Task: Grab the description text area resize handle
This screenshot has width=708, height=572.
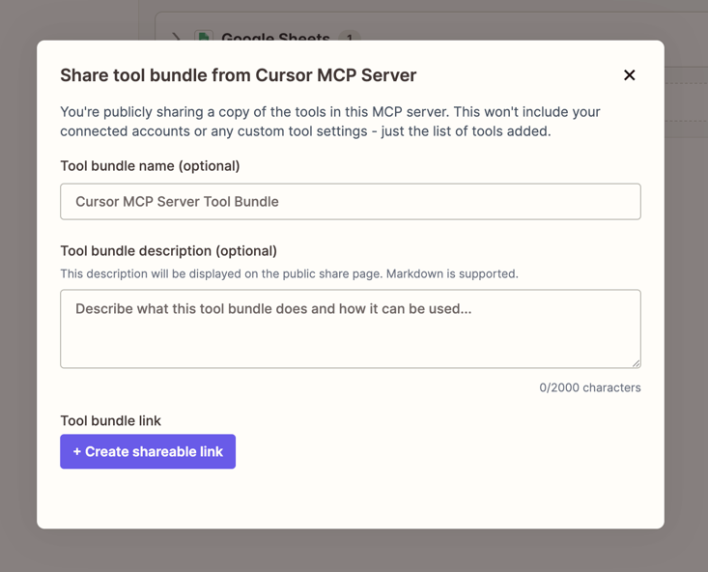Action: coord(636,363)
